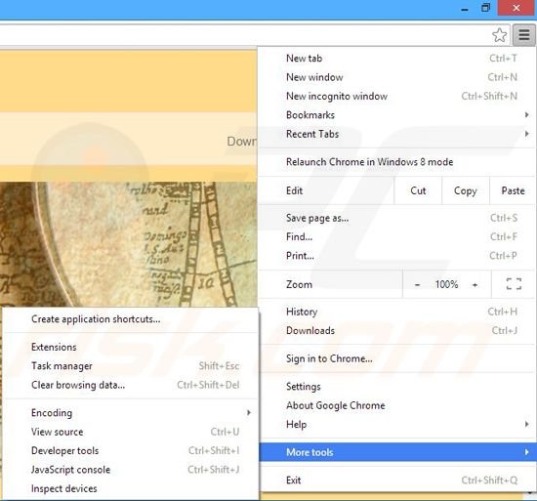
Task: Click the 100% zoom level value
Action: 446,284
